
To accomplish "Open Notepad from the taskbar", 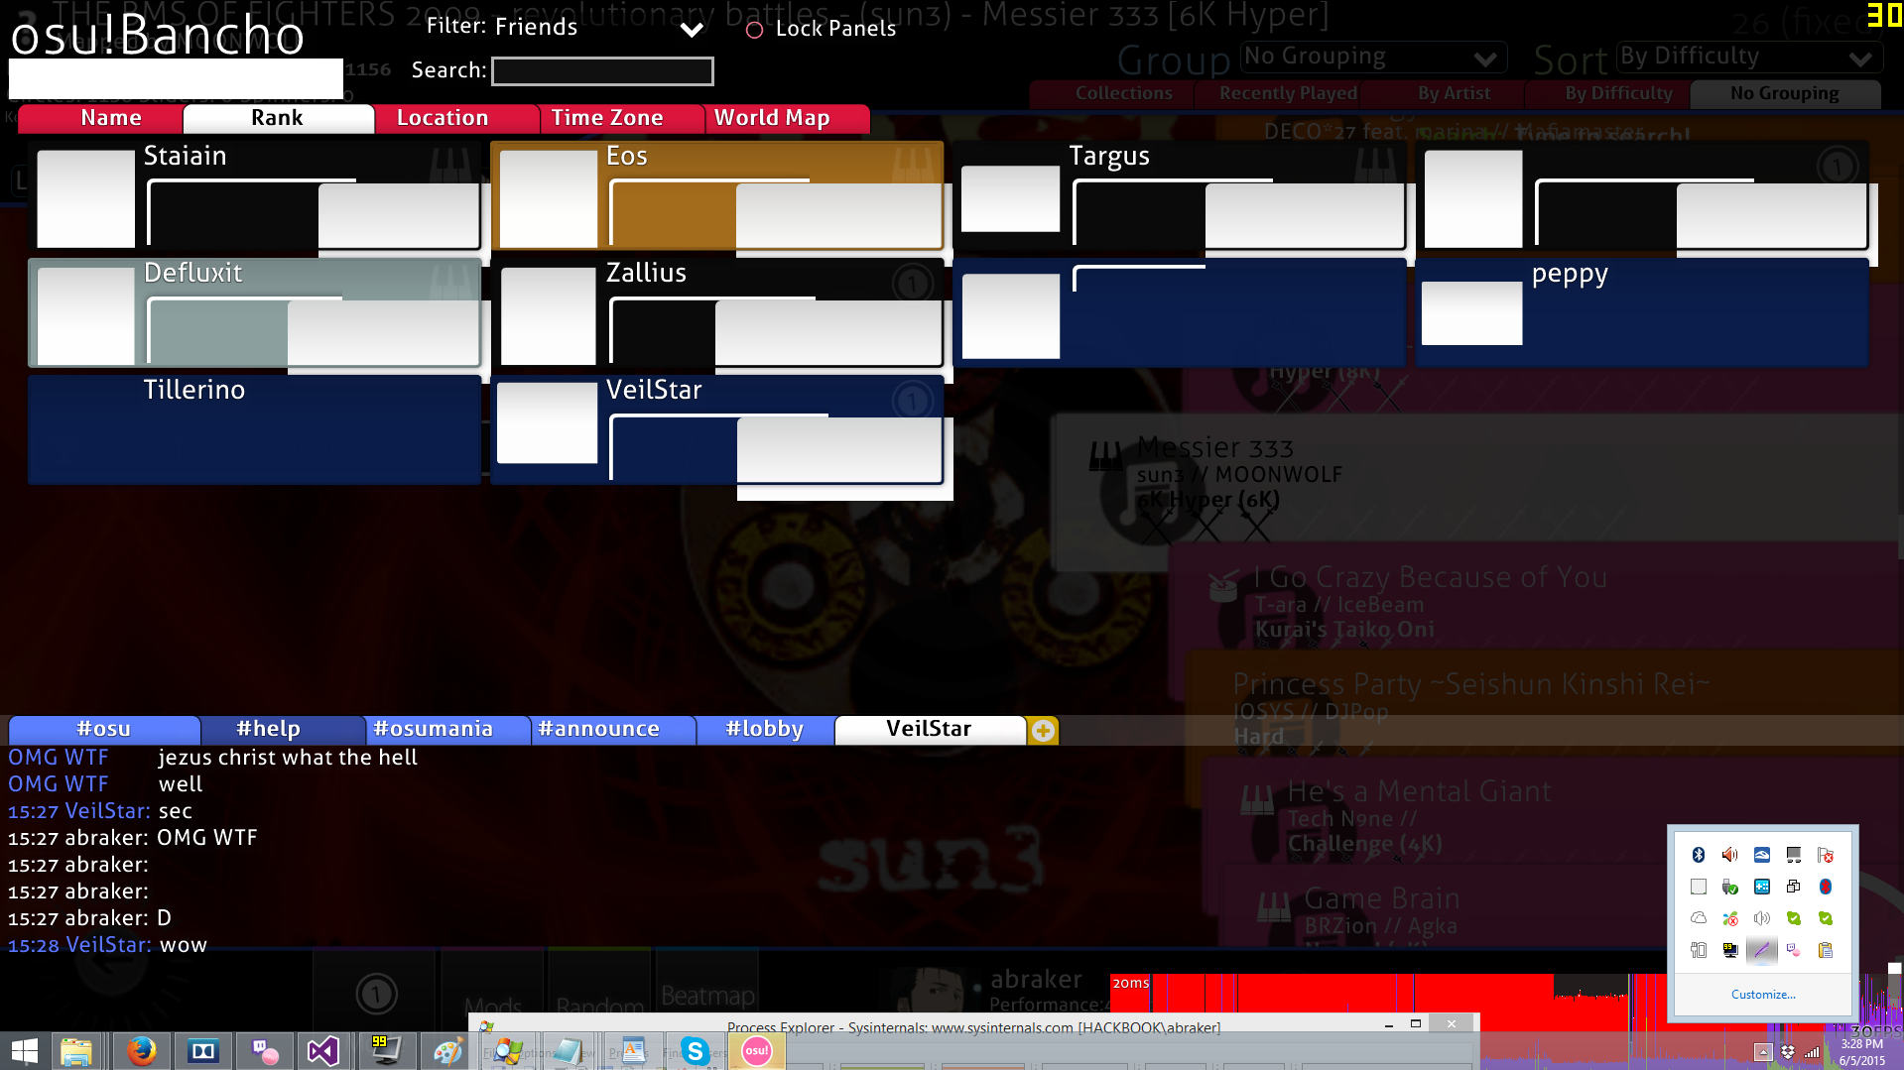I will [569, 1051].
